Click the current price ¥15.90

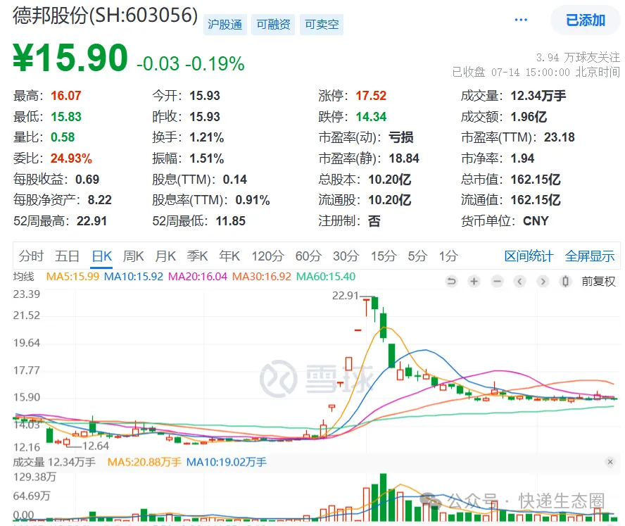[70, 58]
